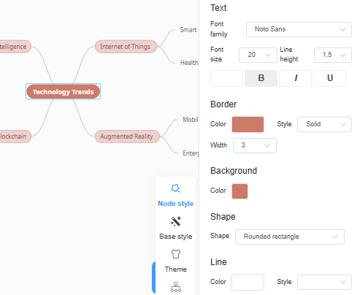Toggle Italic text formatting
The width and height of the screenshot is (357, 295).
(x=296, y=78)
